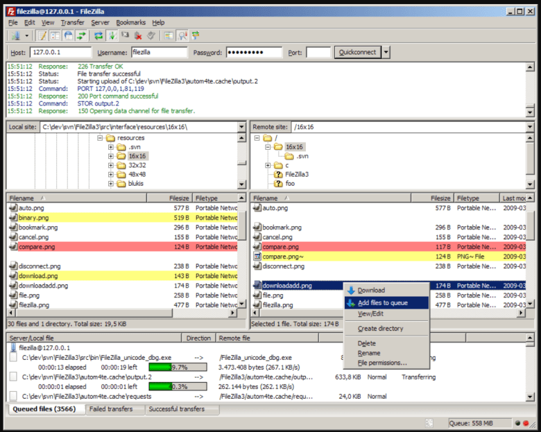Click the Disconnect from server icon
541x432 pixels.
click(138, 35)
